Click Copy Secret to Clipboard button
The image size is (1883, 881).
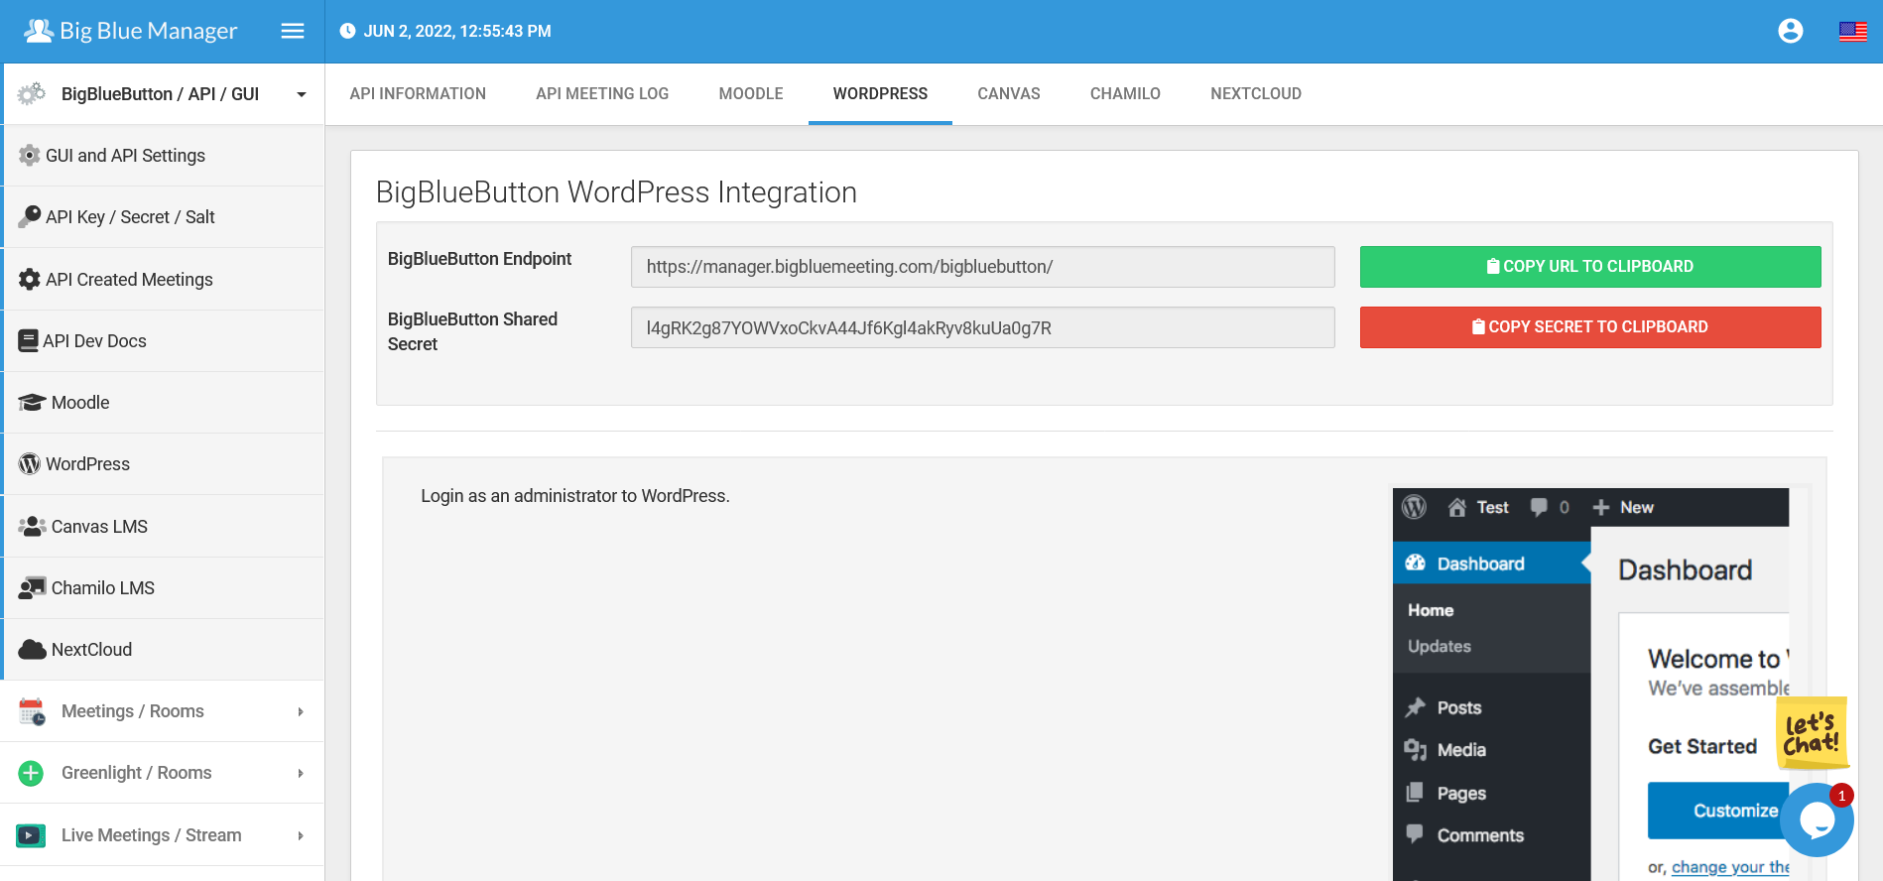point(1590,327)
